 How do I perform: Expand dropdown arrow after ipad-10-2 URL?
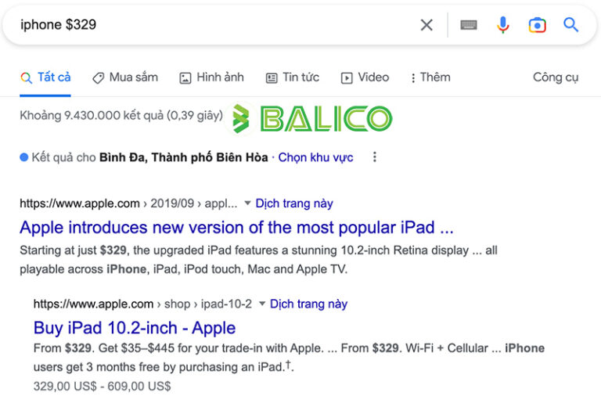(x=262, y=304)
